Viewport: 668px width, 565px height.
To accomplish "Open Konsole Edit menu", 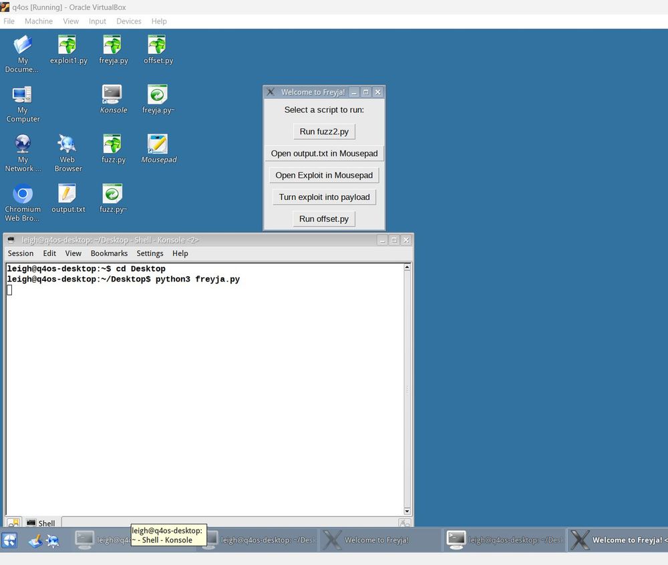I will click(x=49, y=253).
